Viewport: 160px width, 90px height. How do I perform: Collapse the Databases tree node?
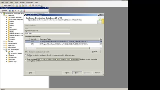pos(4,15)
